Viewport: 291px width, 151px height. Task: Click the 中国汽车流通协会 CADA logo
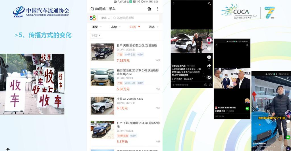pyautogui.click(x=41, y=12)
